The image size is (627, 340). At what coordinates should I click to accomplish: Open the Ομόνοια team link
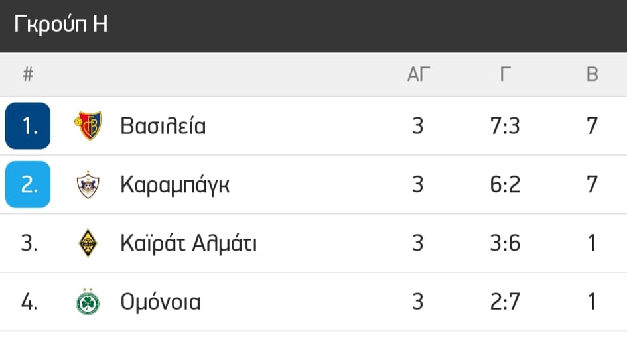pos(161,302)
